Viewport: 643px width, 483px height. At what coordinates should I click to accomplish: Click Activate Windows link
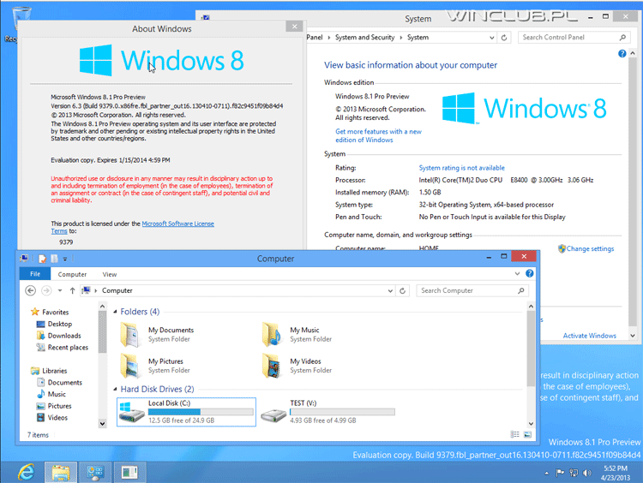[x=589, y=336]
